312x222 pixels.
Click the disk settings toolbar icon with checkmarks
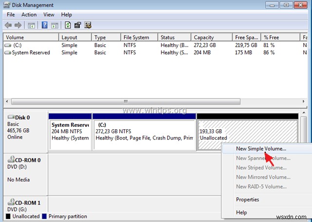click(x=88, y=25)
